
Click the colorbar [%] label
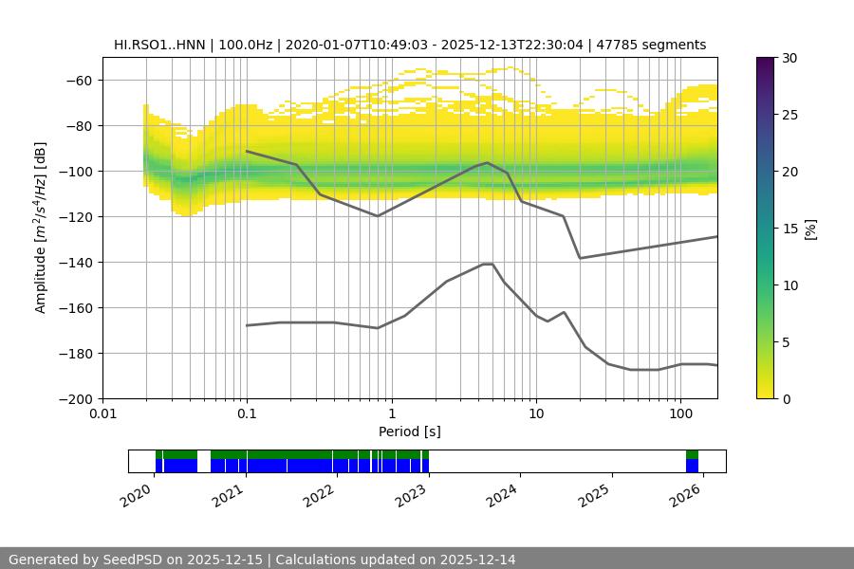(809, 228)
